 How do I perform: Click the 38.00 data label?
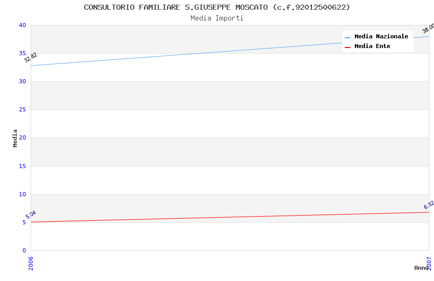[428, 29]
